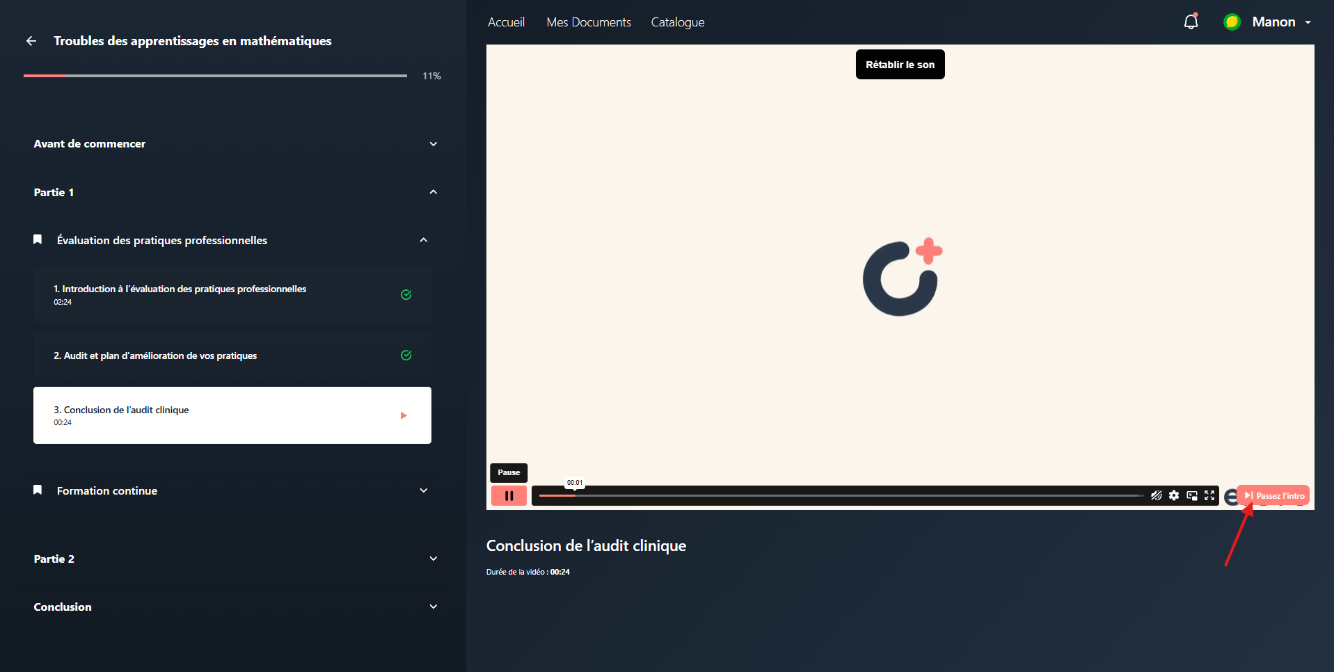Viewport: 1334px width, 672px height.
Task: Enter fullscreen video mode
Action: click(1209, 496)
